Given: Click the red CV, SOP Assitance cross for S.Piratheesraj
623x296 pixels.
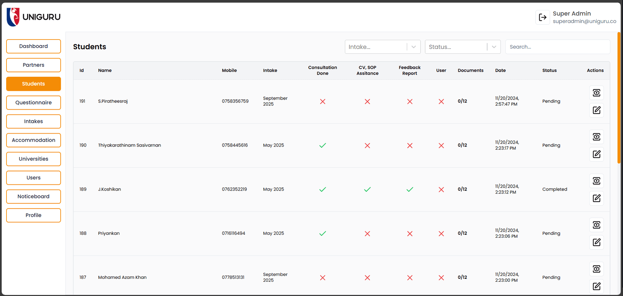Looking at the screenshot, I should pyautogui.click(x=367, y=101).
